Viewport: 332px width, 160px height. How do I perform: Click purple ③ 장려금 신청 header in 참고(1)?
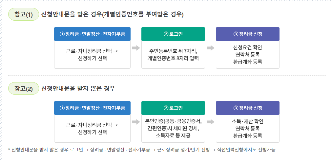pos(248,34)
